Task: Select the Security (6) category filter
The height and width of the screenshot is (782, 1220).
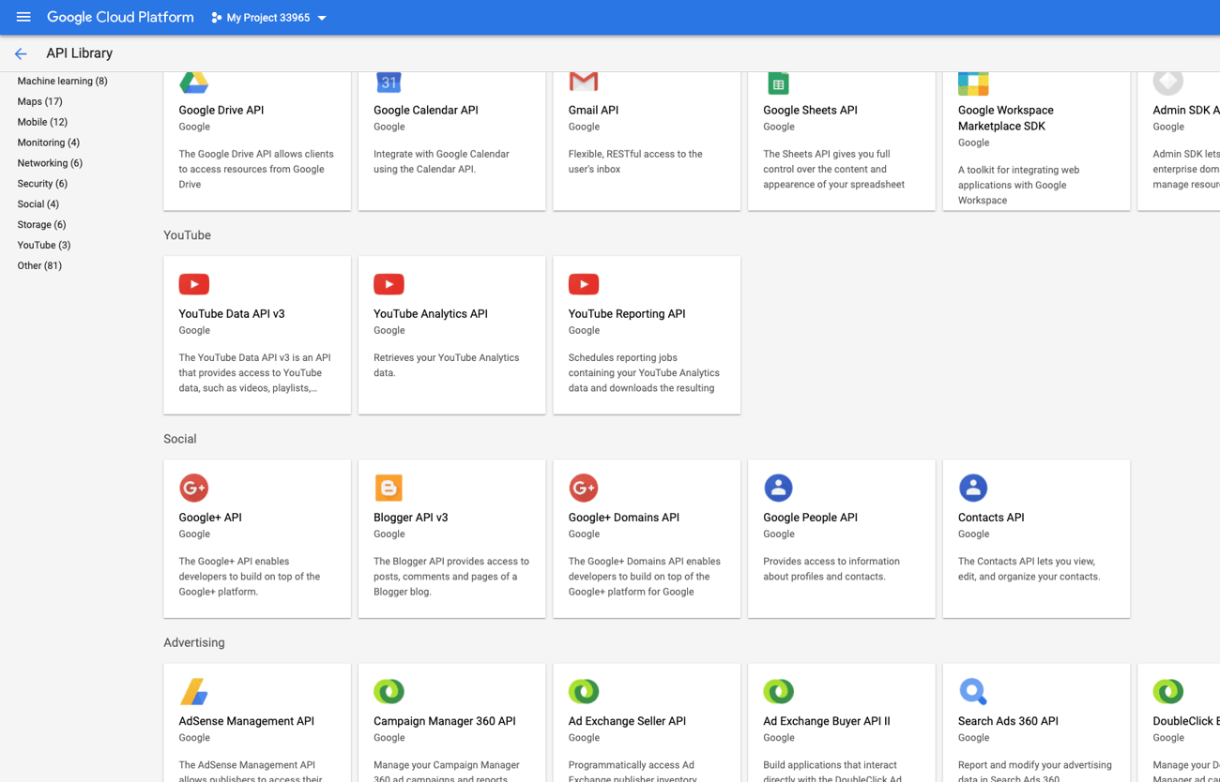Action: tap(42, 184)
